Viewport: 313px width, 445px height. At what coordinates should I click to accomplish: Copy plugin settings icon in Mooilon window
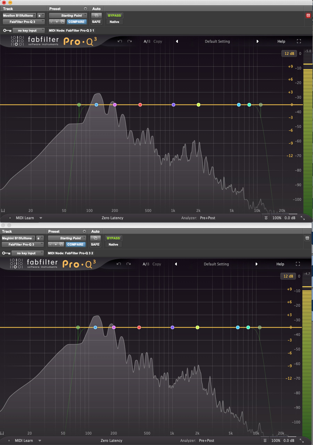coord(62,22)
